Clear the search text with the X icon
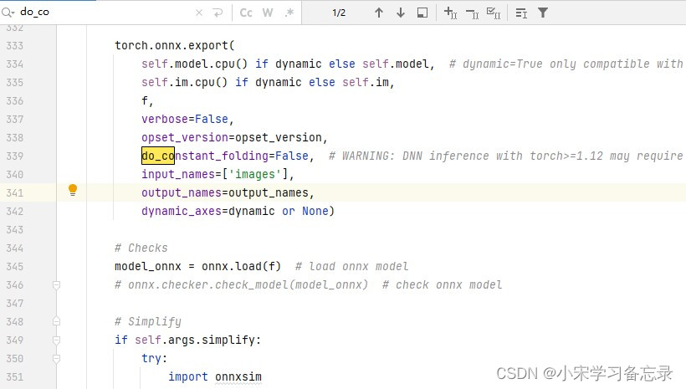Screen dimensions: 686x389 (199, 13)
